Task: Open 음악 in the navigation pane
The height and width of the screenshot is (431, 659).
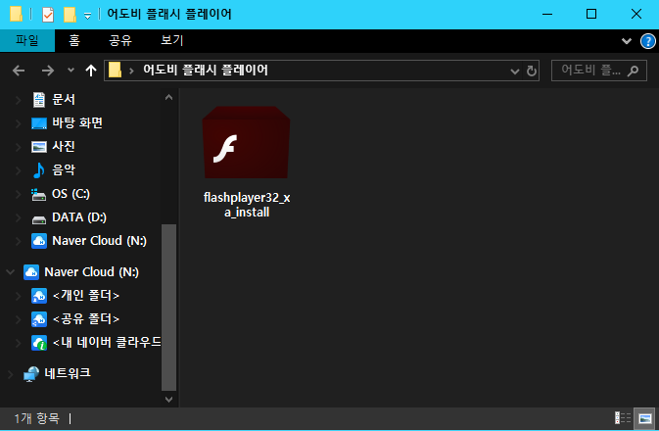Action: tap(64, 169)
